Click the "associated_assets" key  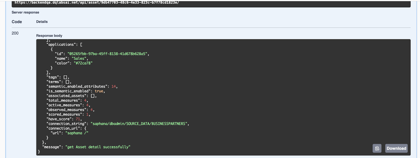tap(67, 96)
